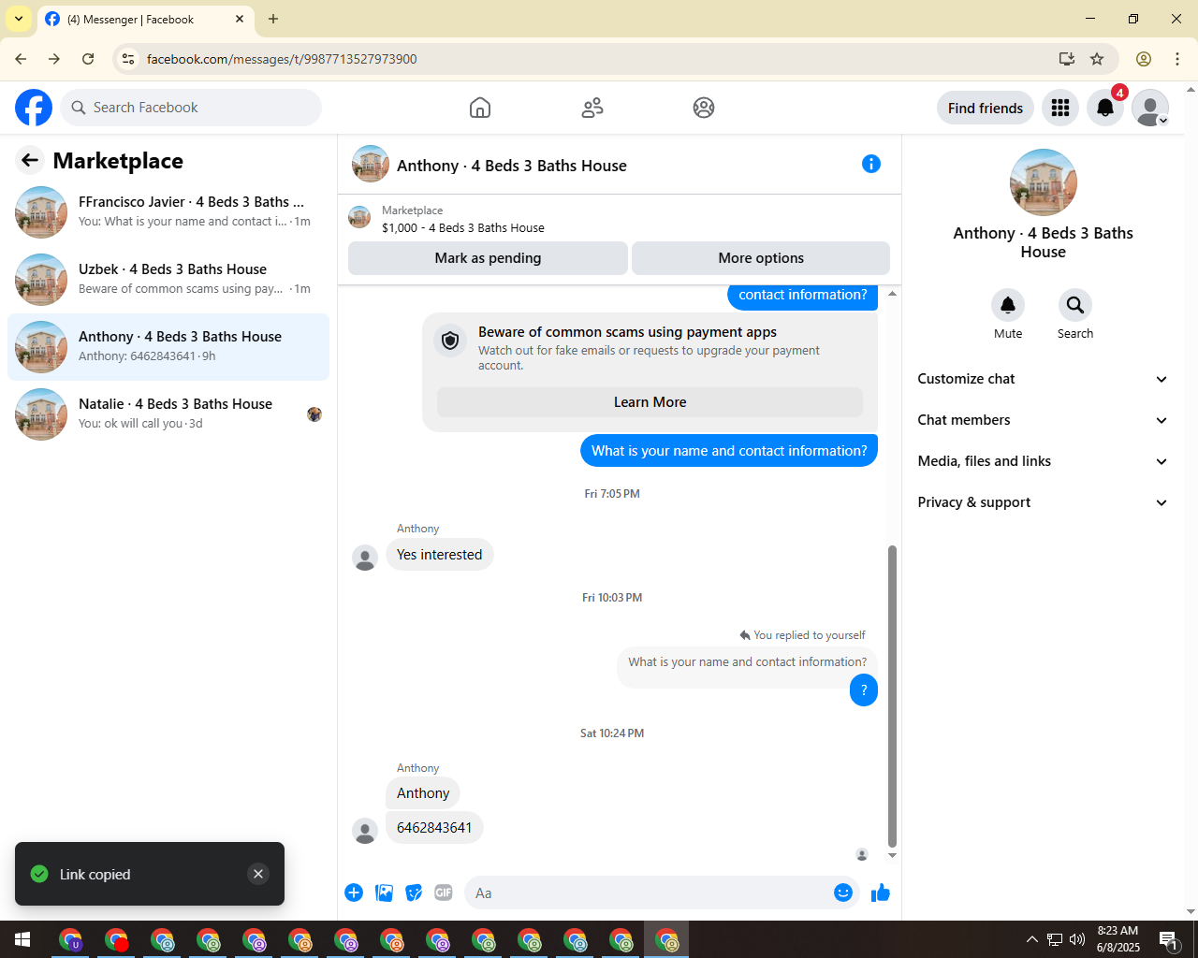Click the Facebook logo

click(34, 108)
